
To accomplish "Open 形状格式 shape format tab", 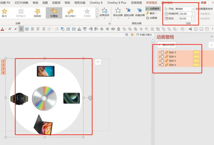I will [152, 3].
